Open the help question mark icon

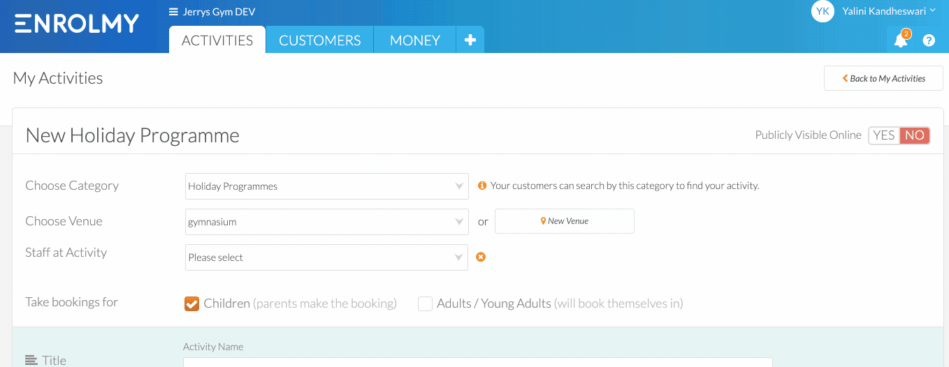click(929, 40)
